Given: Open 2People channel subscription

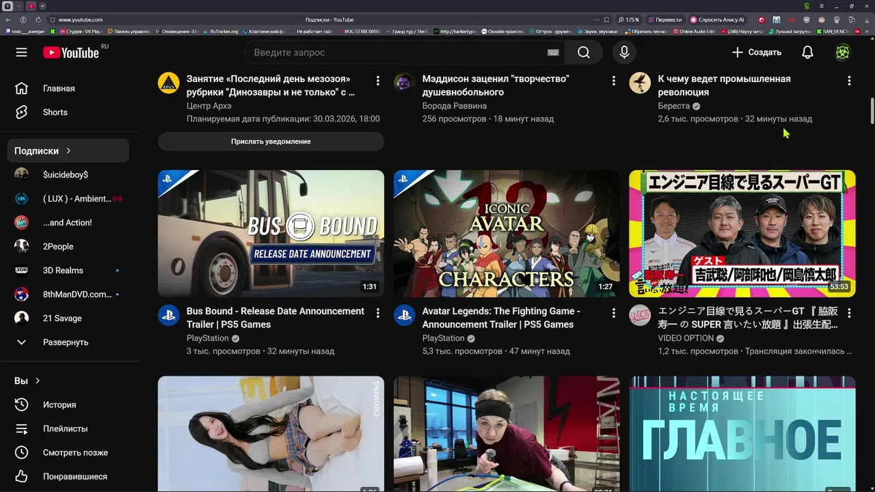Looking at the screenshot, I should coord(68,247).
